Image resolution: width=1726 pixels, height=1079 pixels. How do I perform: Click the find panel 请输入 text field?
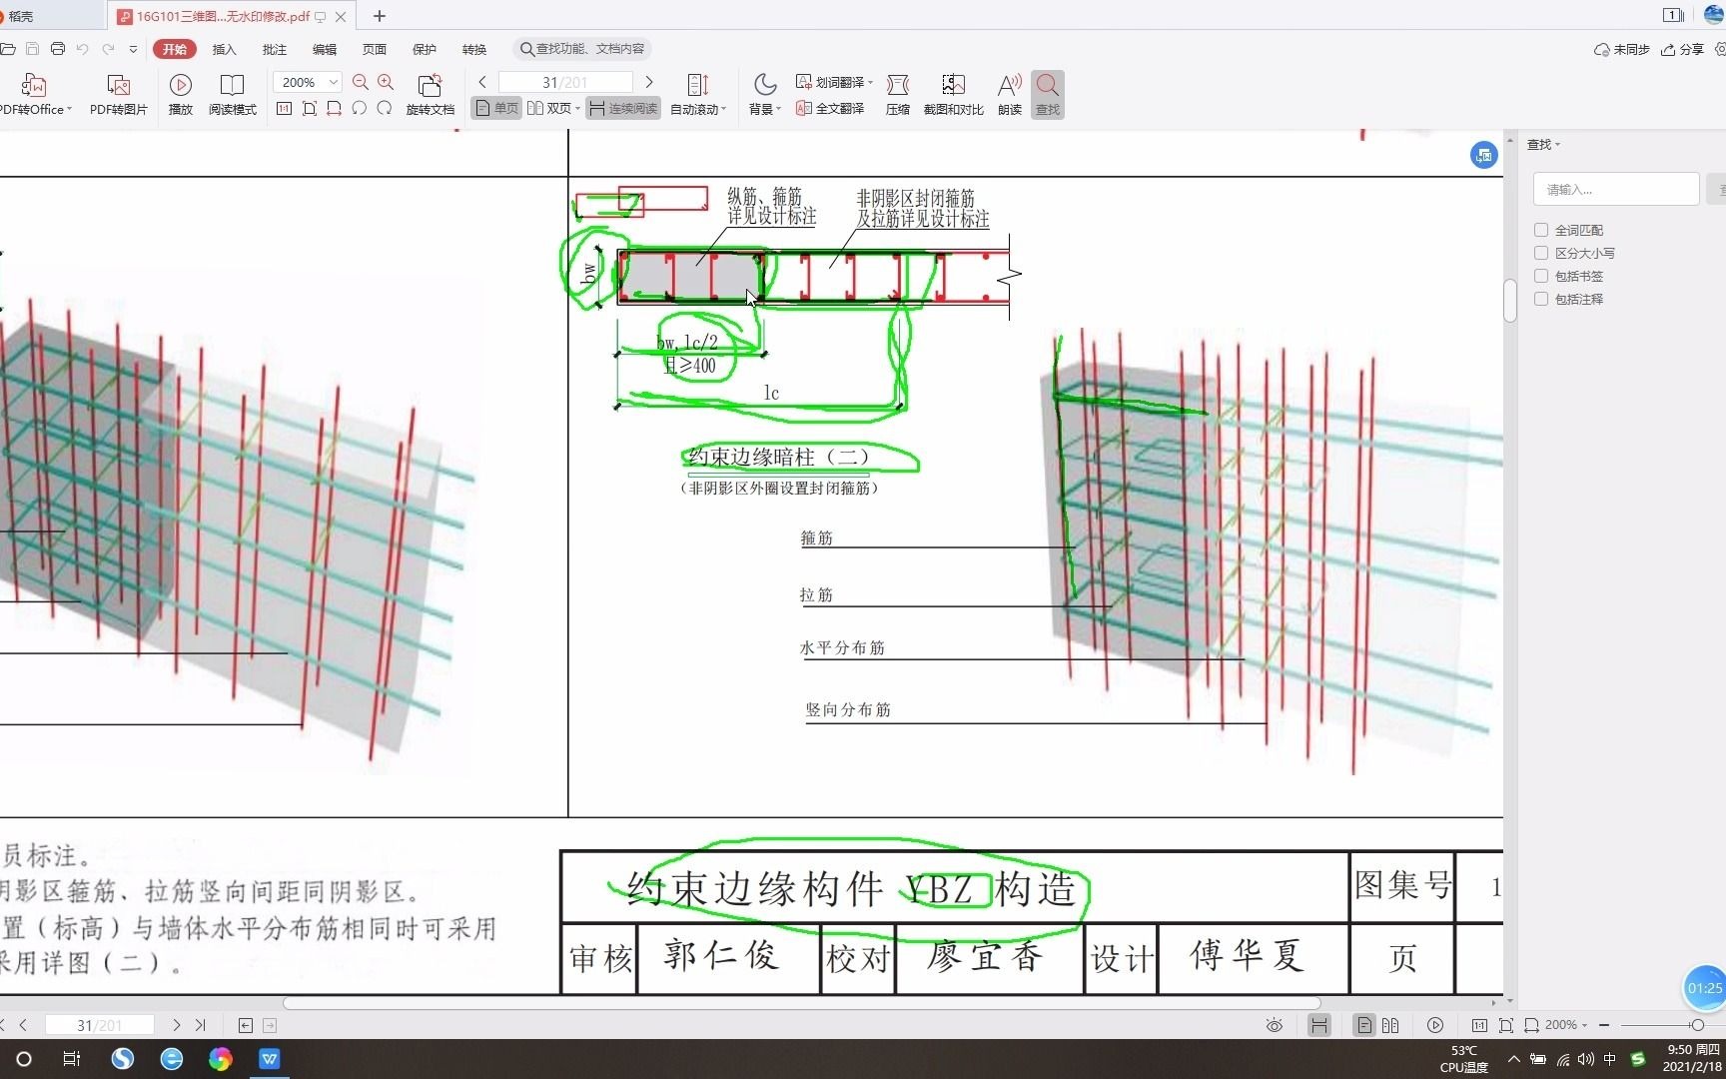click(x=1616, y=189)
